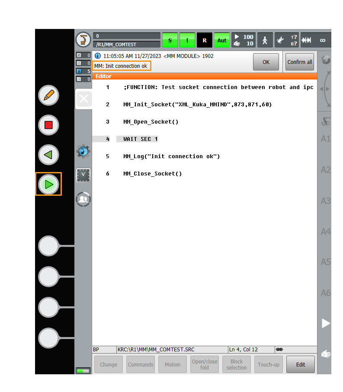Tap the pencil edit button
343x392 pixels.
(x=48, y=95)
